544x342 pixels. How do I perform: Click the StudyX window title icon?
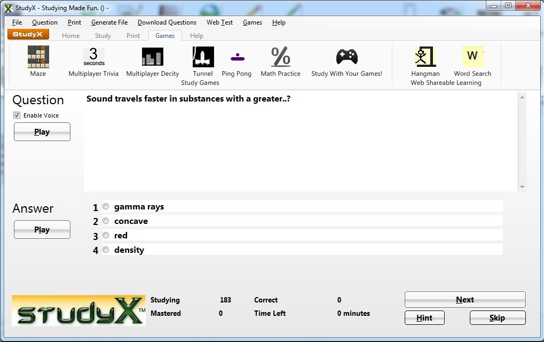tap(9, 8)
